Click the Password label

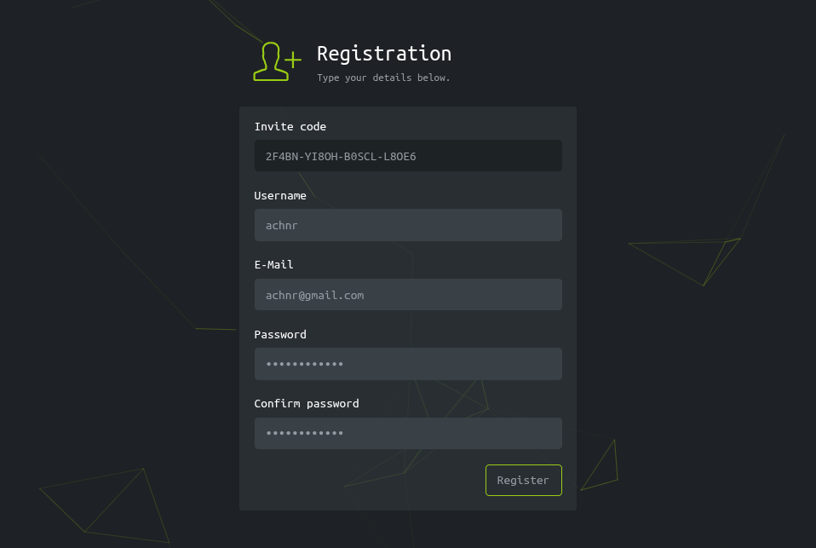point(280,334)
